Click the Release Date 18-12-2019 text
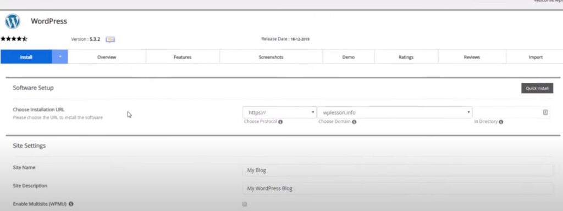Screen dimensions: 563x211 285,39
